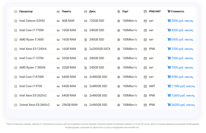Viewport: 206px width, 133px height.
Task: Order the 12600 руб. месяц server
Action: click(181, 96)
